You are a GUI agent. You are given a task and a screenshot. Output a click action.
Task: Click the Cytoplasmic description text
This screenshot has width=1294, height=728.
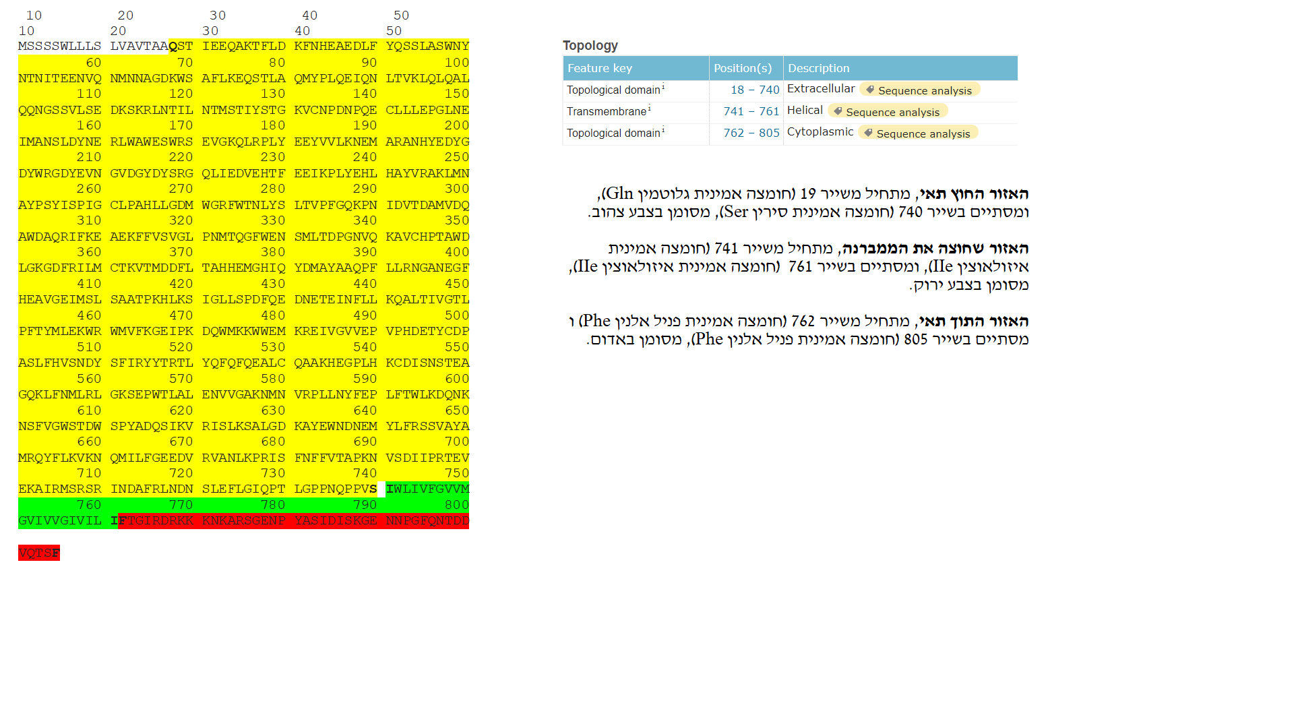(820, 131)
